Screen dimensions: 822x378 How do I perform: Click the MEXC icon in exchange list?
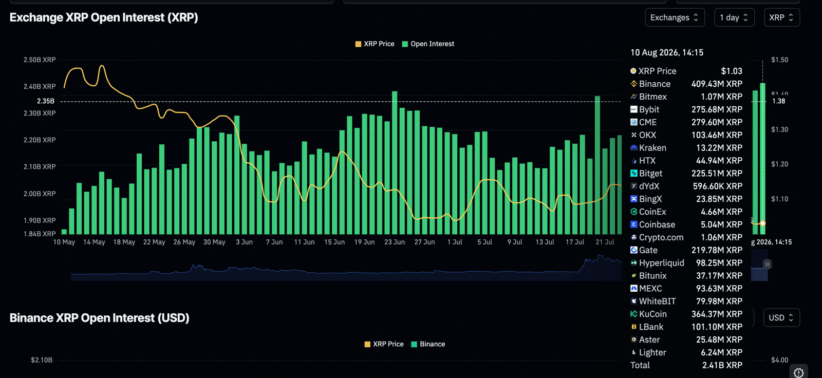tap(634, 289)
